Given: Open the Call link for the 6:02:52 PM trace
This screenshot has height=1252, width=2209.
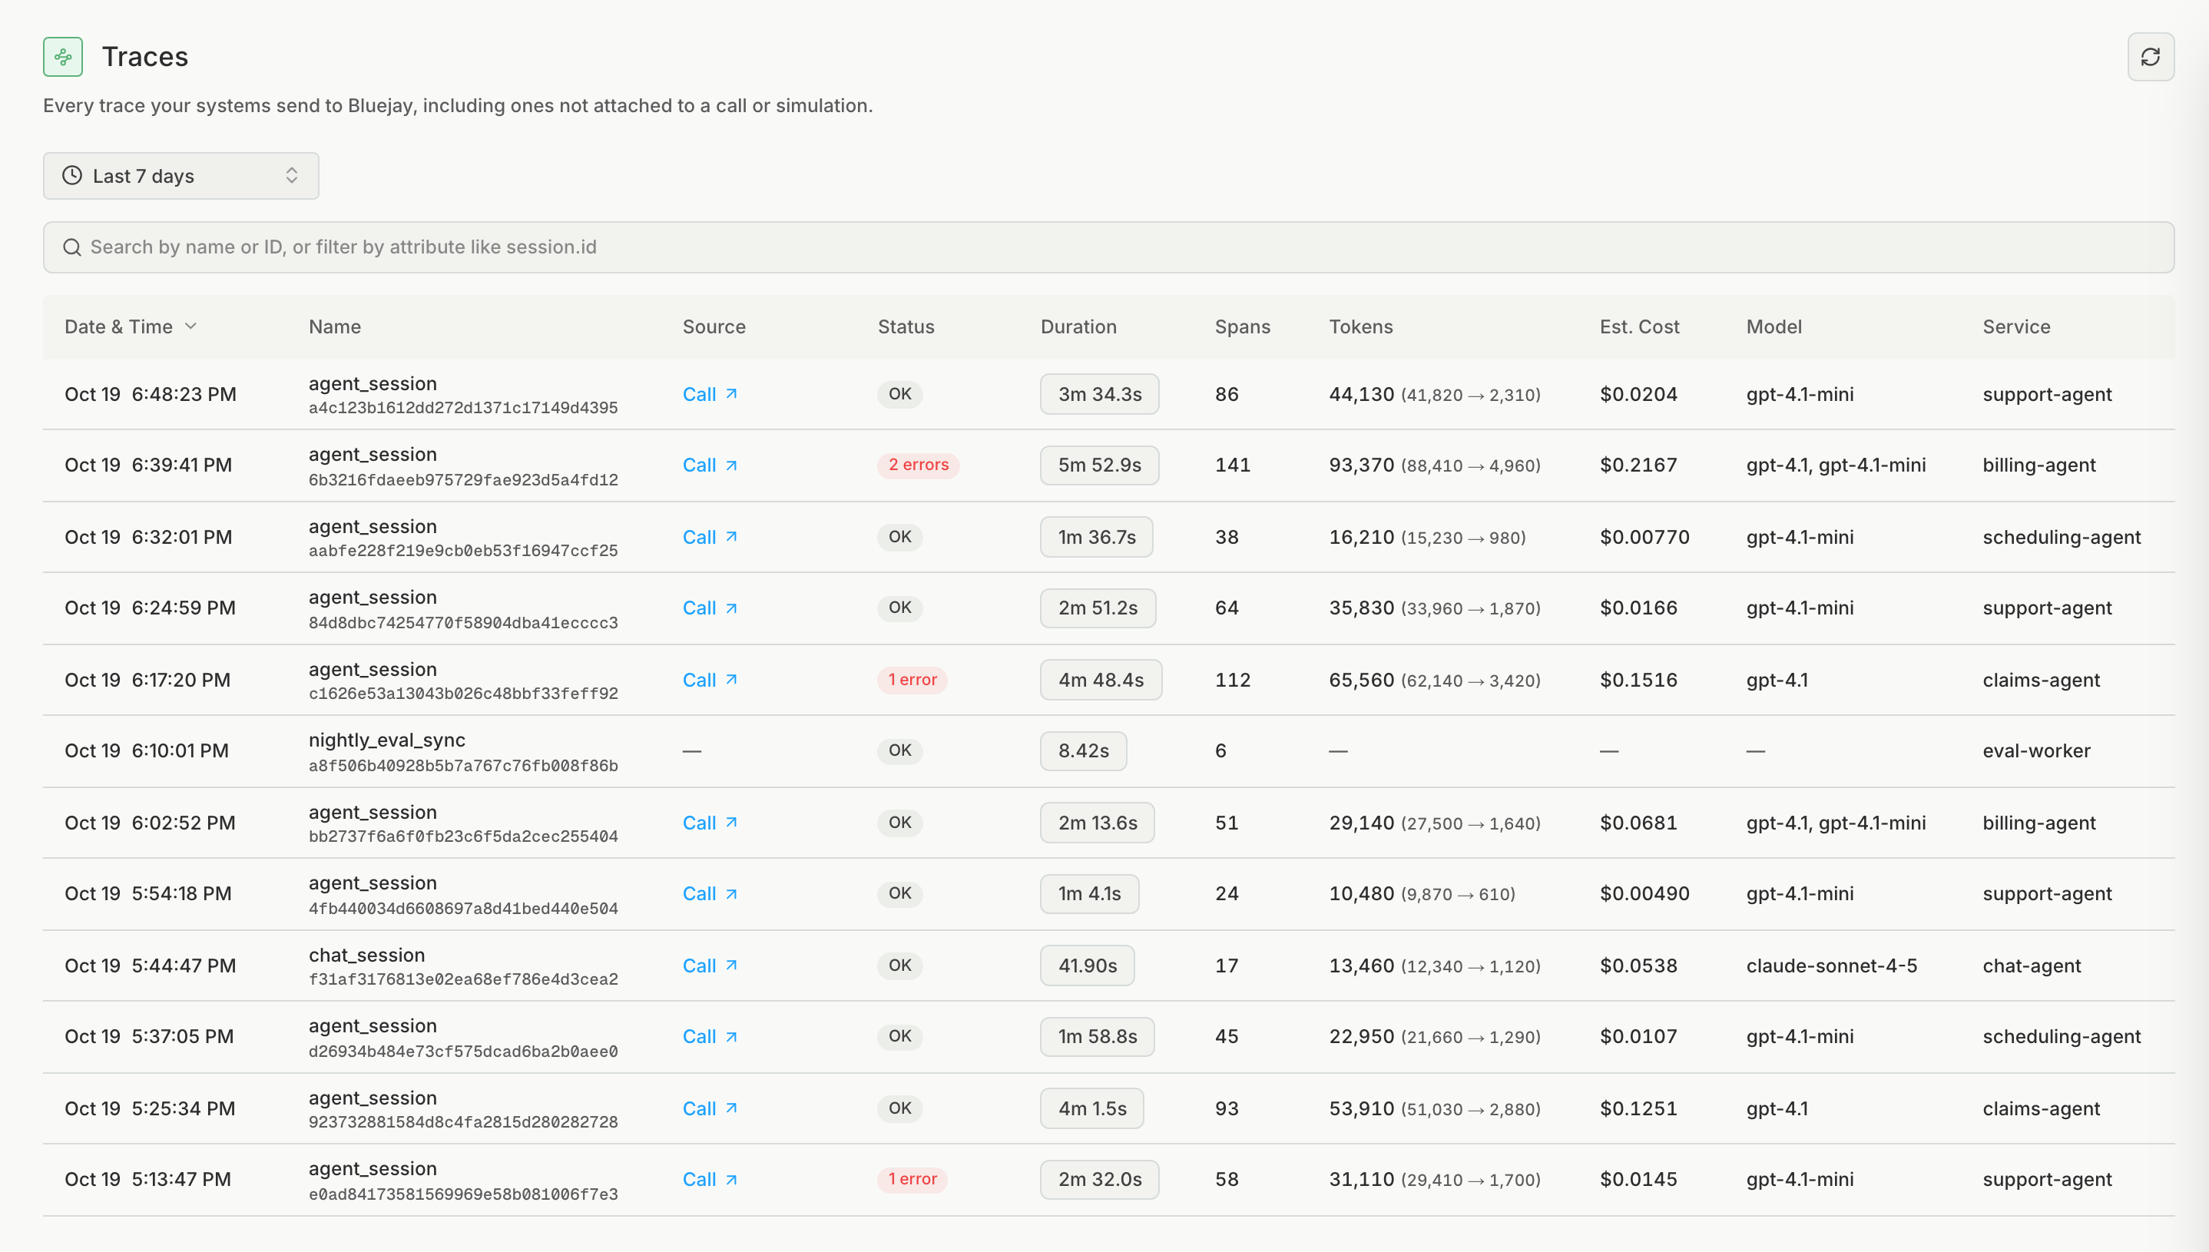Looking at the screenshot, I should click(710, 822).
